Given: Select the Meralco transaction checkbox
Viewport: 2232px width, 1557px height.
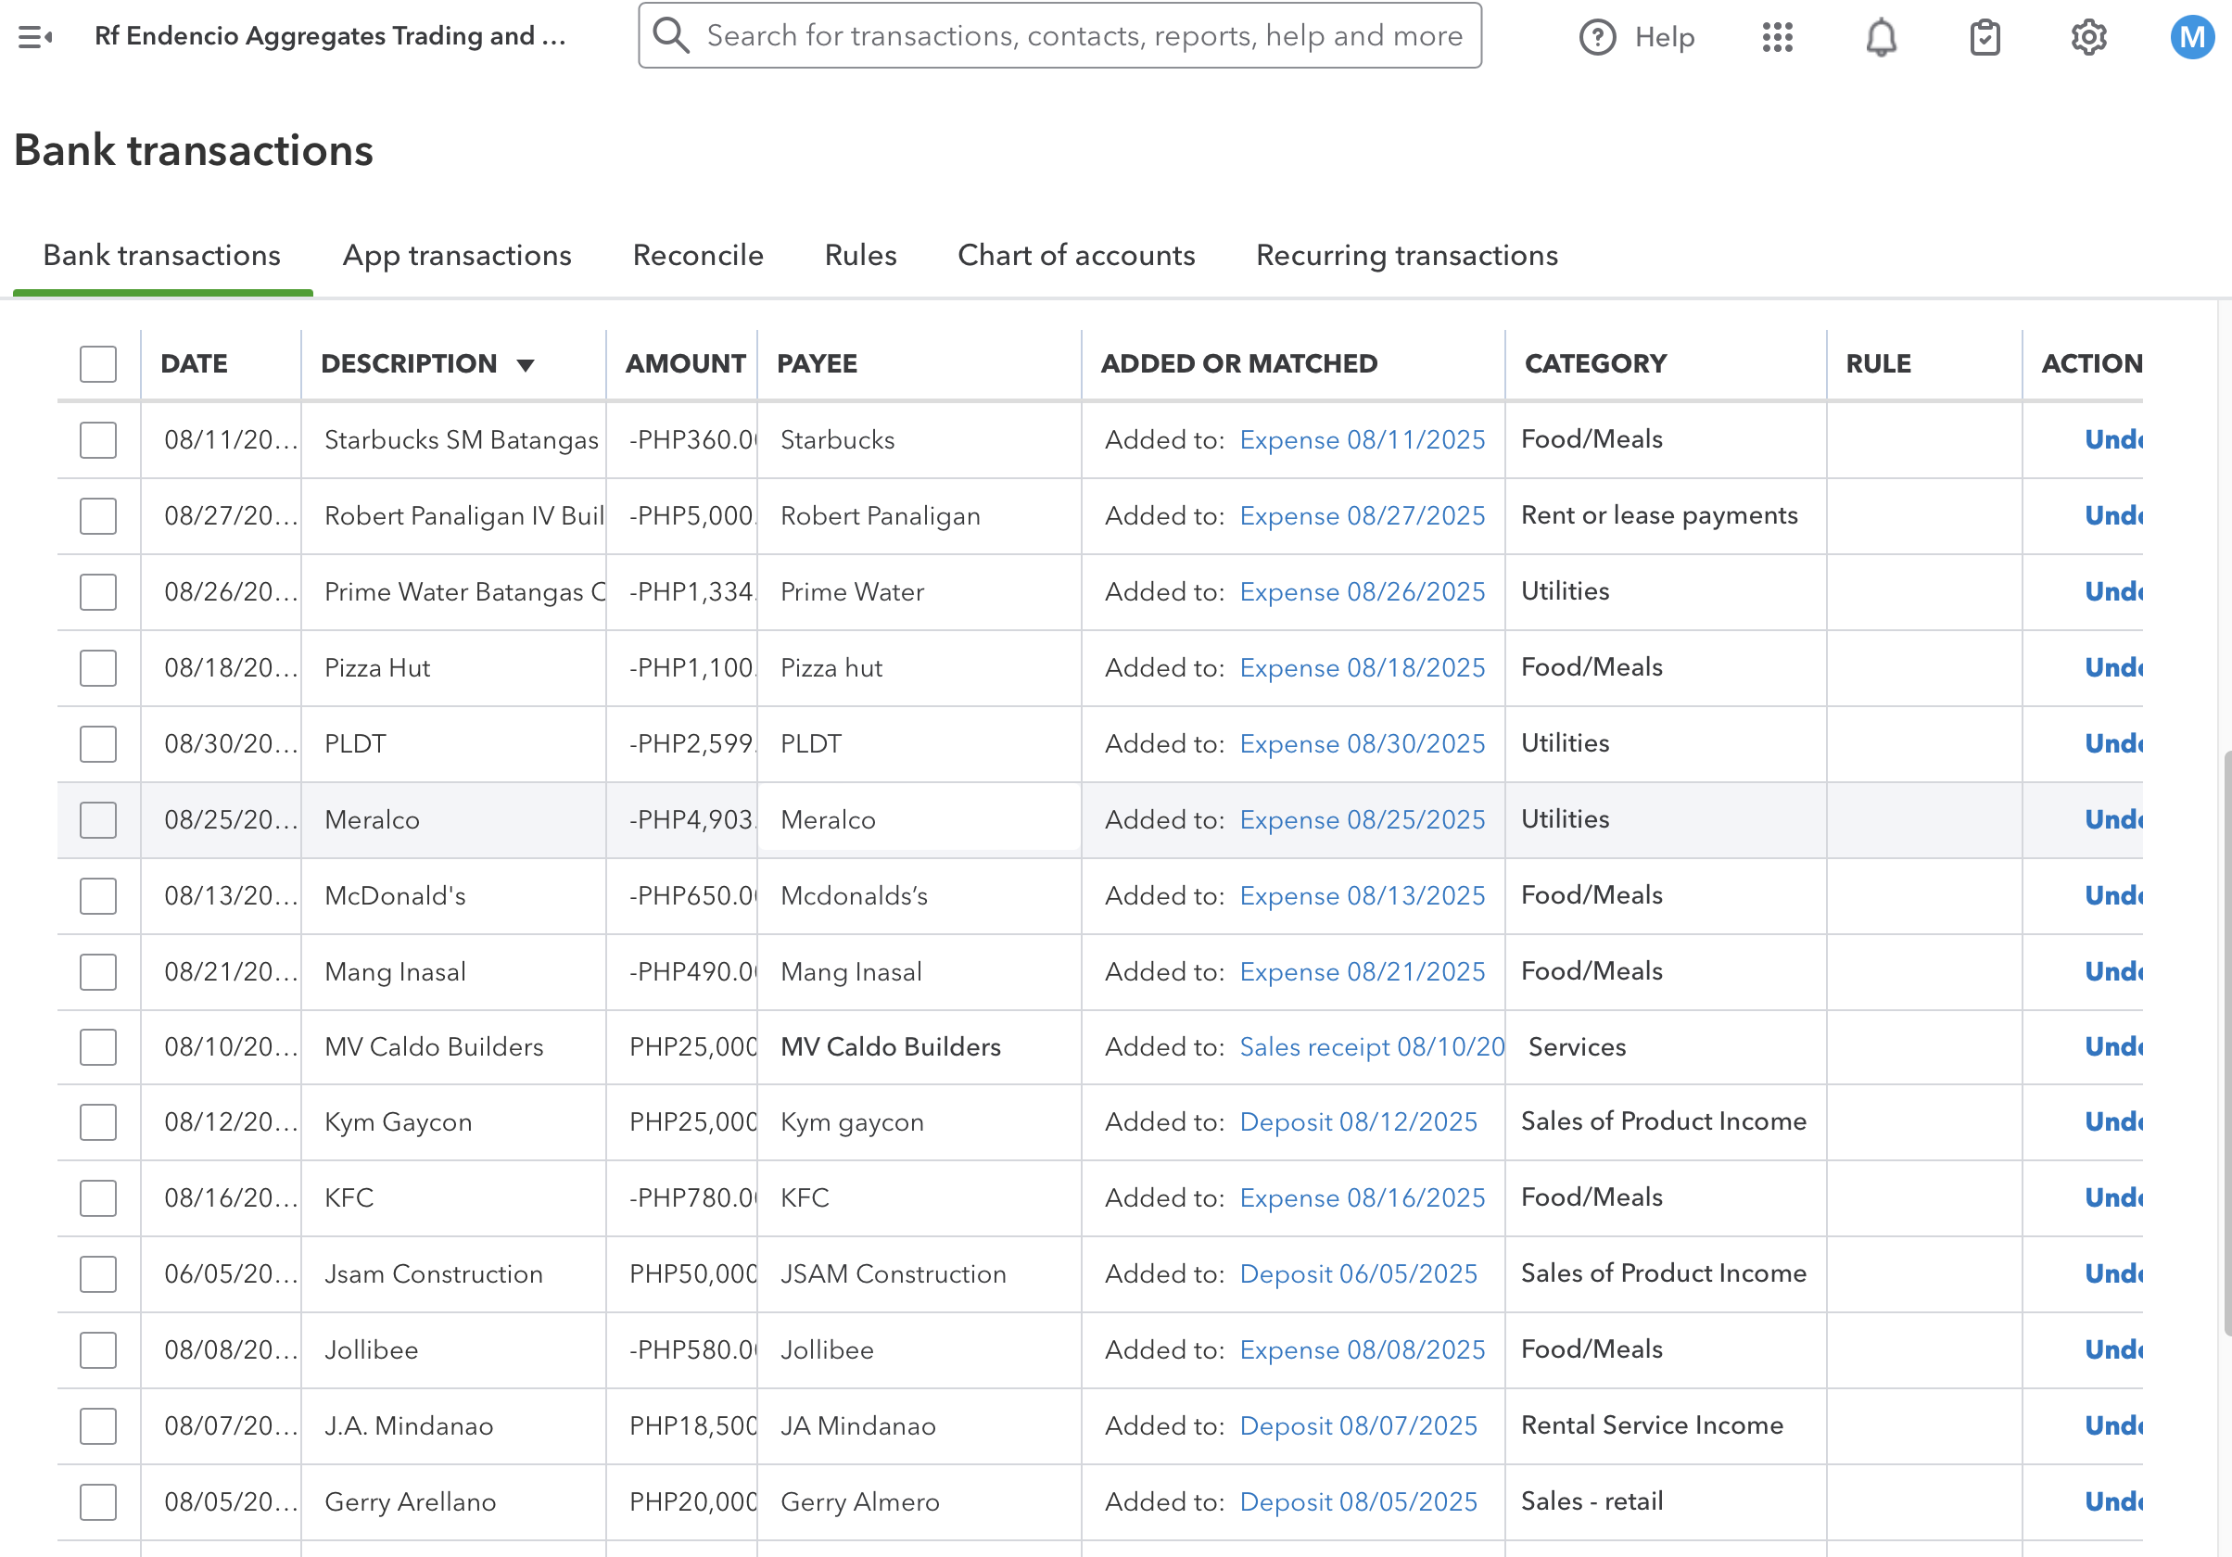Looking at the screenshot, I should tap(98, 819).
